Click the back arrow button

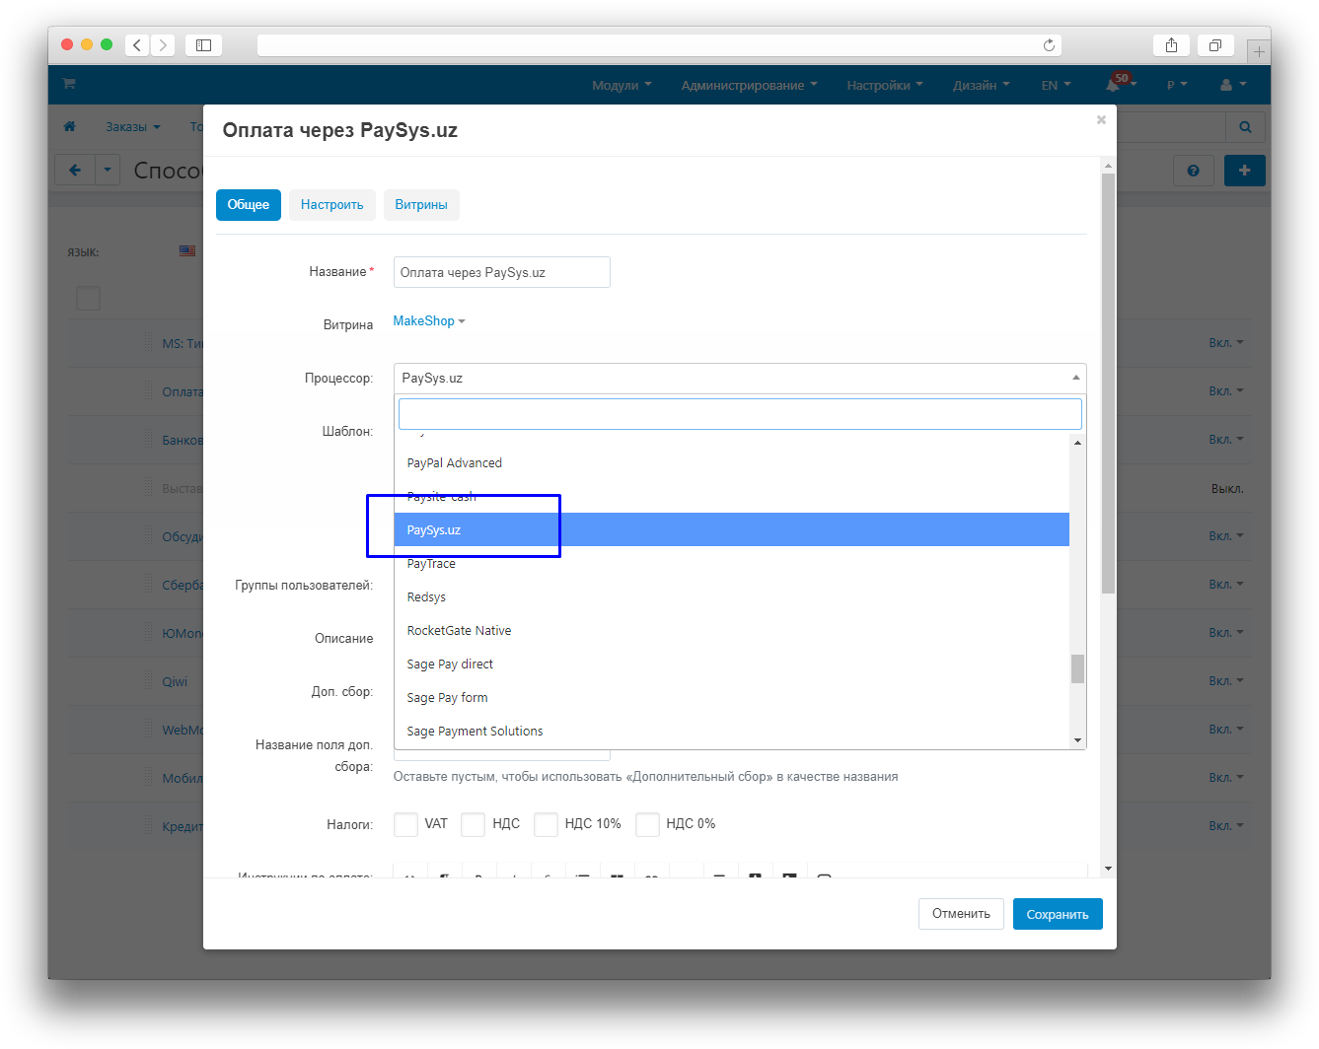(75, 171)
